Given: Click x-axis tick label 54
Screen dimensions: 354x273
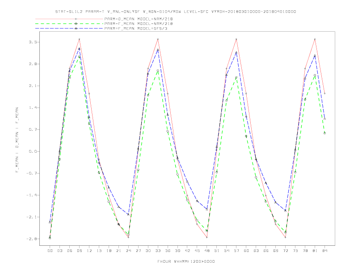Looking at the screenshot, I should 227,251.
